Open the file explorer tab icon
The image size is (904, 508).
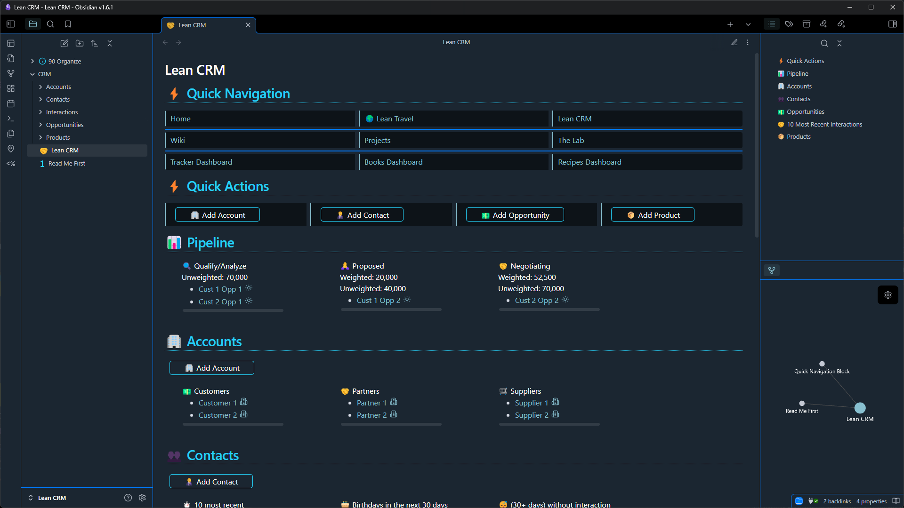(x=33, y=24)
